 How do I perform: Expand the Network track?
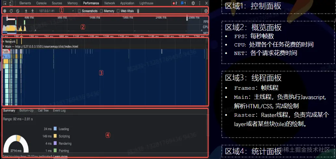[x=4, y=41]
